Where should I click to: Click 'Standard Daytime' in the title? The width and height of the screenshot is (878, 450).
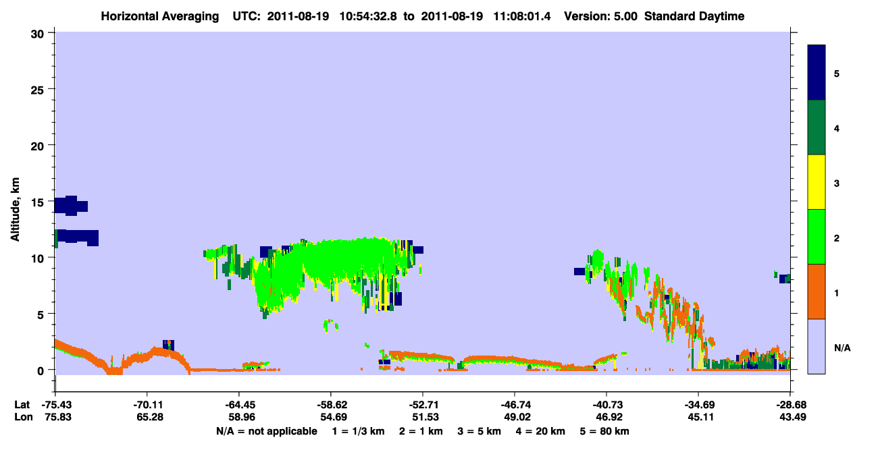pos(694,16)
